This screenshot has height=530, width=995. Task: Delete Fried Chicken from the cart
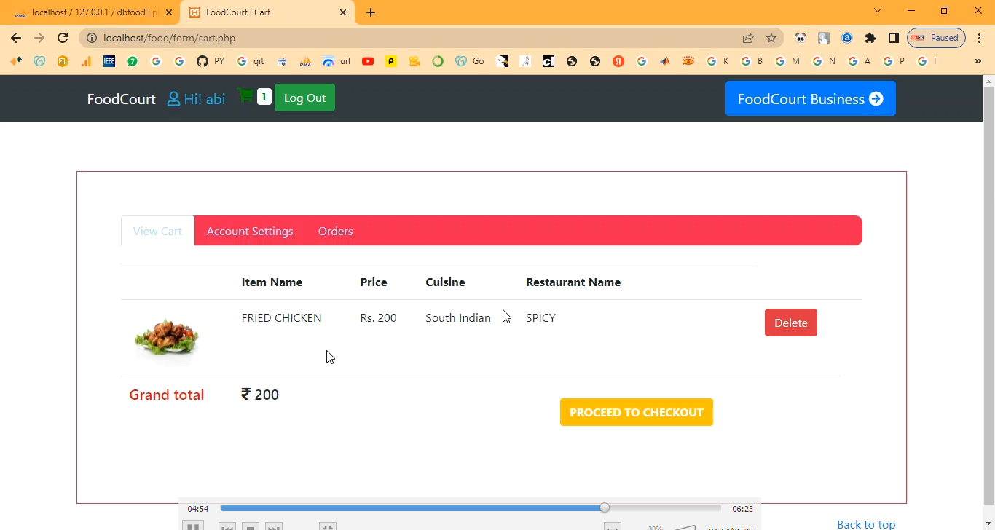pos(790,323)
